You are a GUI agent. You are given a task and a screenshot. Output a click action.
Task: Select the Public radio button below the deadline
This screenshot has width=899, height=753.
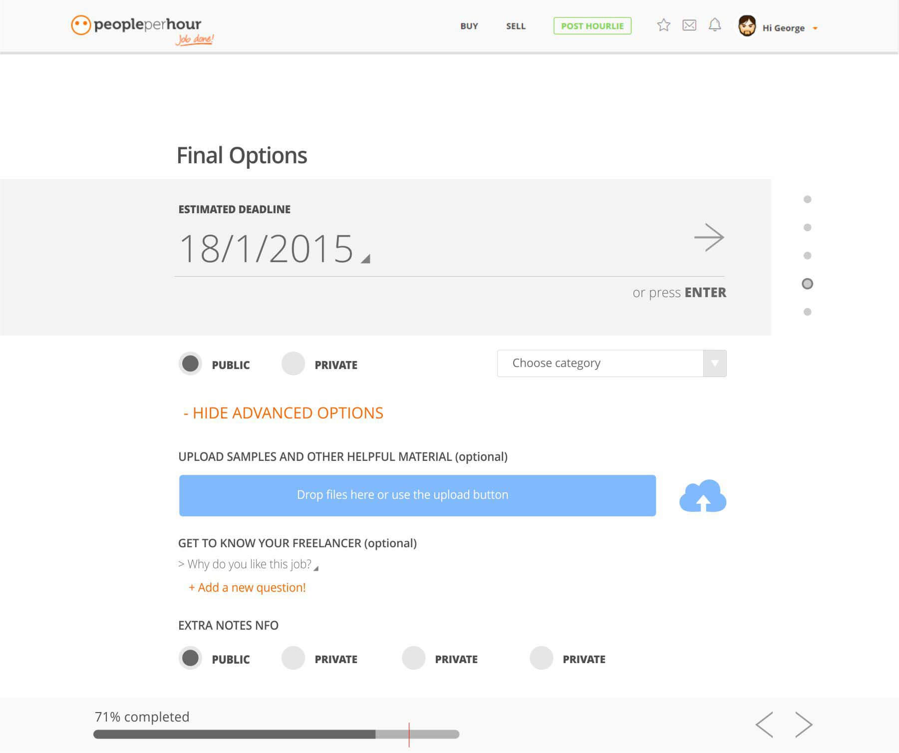pos(190,364)
